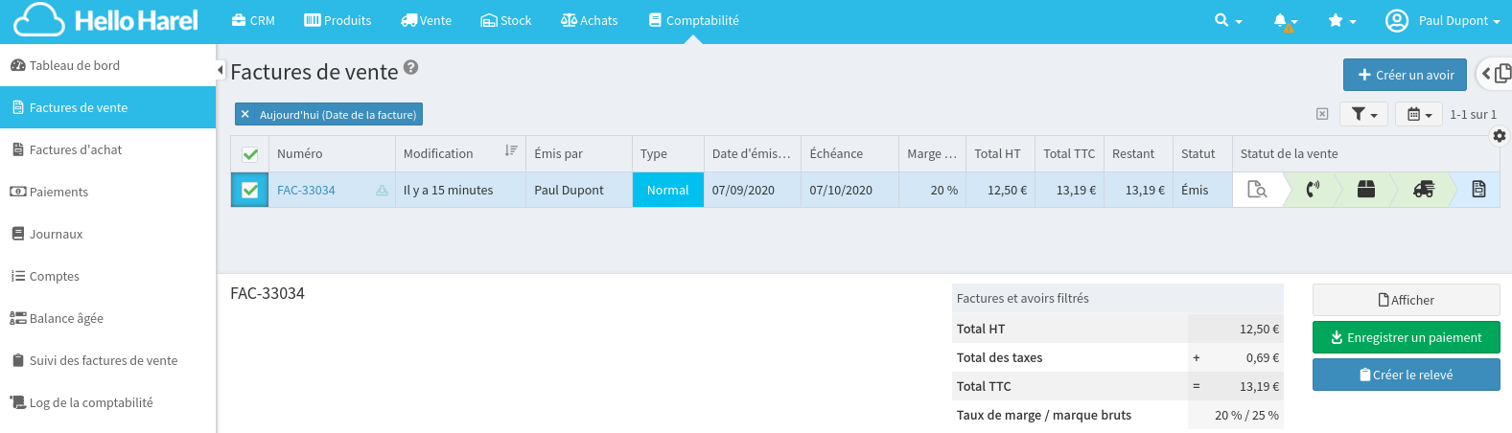Clear all filters with the small X box
The height and width of the screenshot is (433, 1512).
(x=1322, y=114)
